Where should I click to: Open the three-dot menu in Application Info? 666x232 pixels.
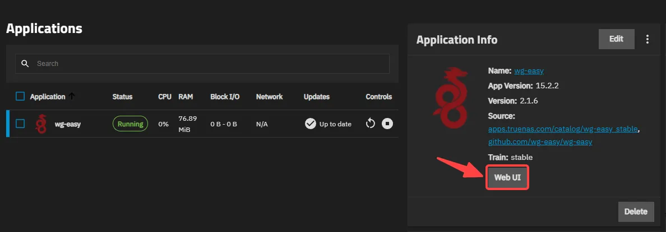pyautogui.click(x=647, y=39)
